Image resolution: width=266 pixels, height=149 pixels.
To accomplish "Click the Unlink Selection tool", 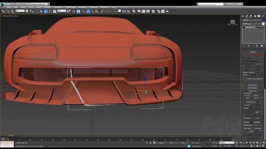I will click(x=7, y=11).
